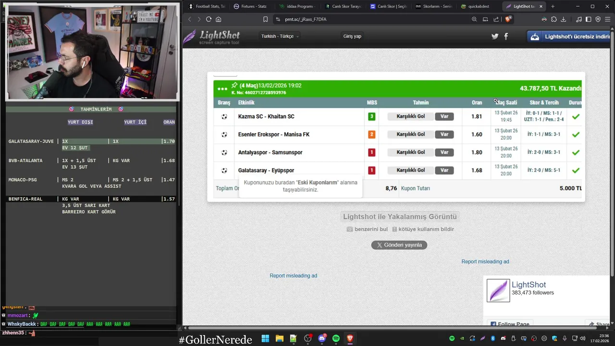Click the LightShot logo

tap(212, 37)
